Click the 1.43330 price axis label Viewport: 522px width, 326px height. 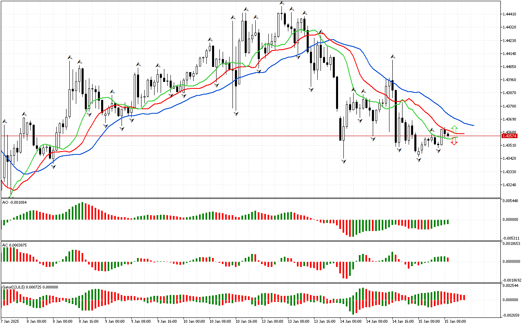point(509,172)
